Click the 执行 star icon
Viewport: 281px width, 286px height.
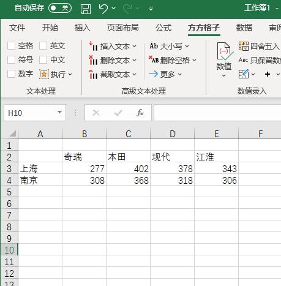[44, 74]
